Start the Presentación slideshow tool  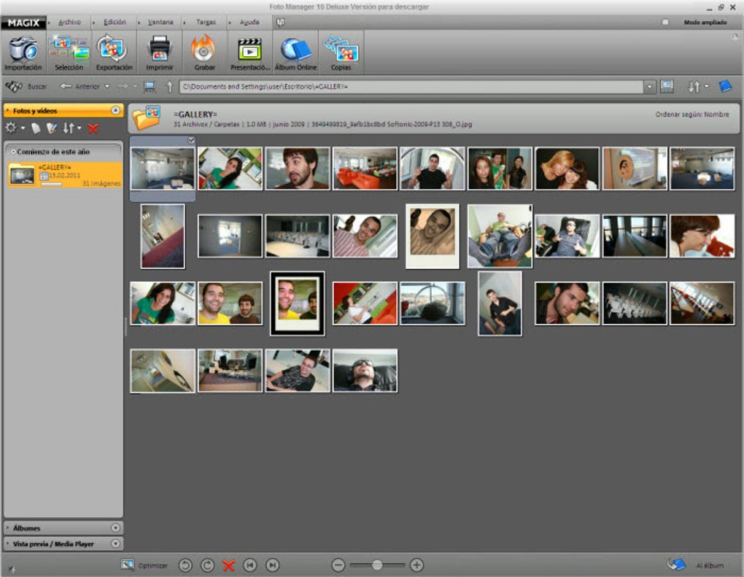249,51
